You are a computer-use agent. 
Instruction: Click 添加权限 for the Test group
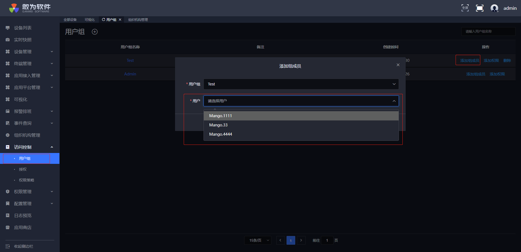[x=491, y=60]
